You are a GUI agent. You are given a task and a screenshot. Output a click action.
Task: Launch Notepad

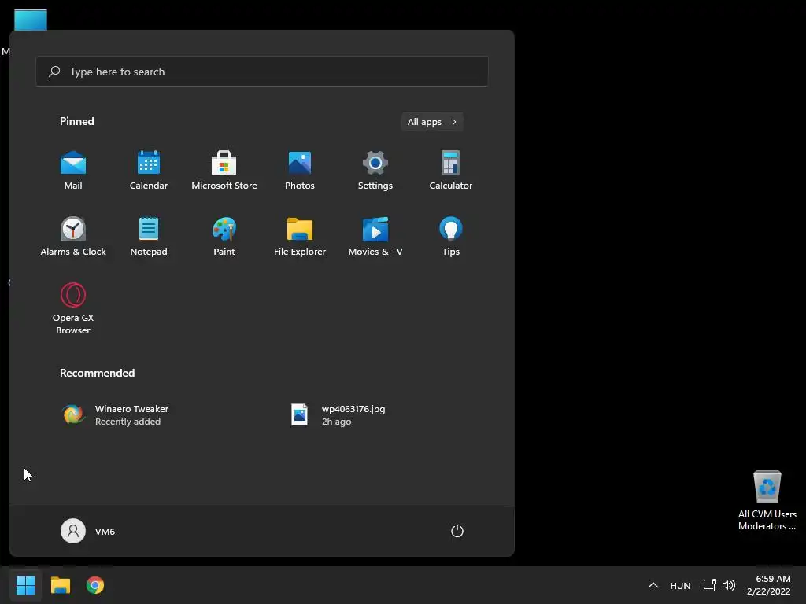[149, 236]
